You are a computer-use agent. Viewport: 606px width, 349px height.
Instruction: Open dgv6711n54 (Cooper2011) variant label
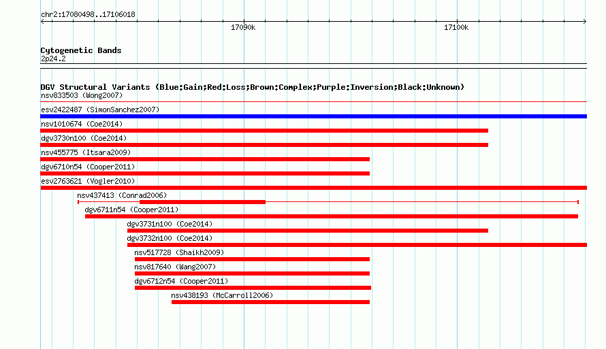pos(132,210)
